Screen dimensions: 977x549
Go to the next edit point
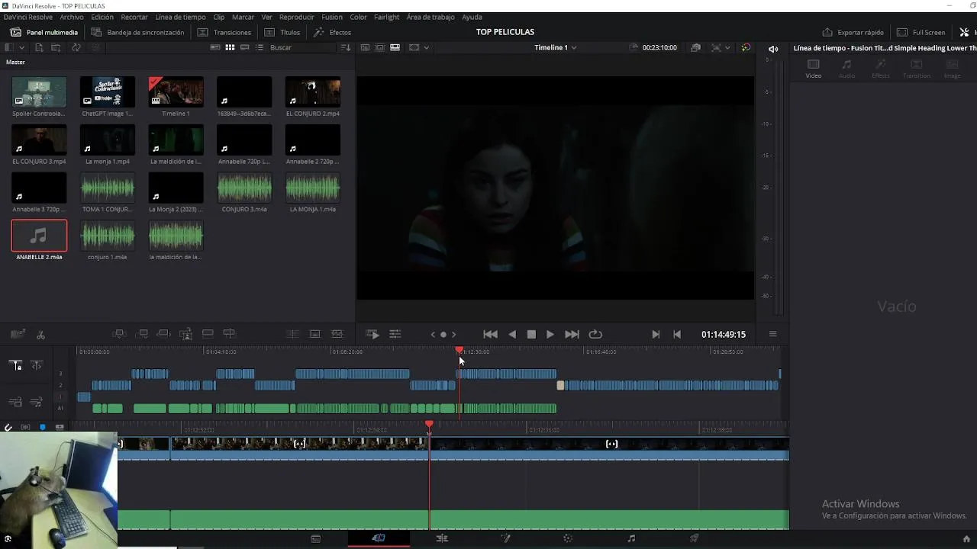(x=656, y=334)
